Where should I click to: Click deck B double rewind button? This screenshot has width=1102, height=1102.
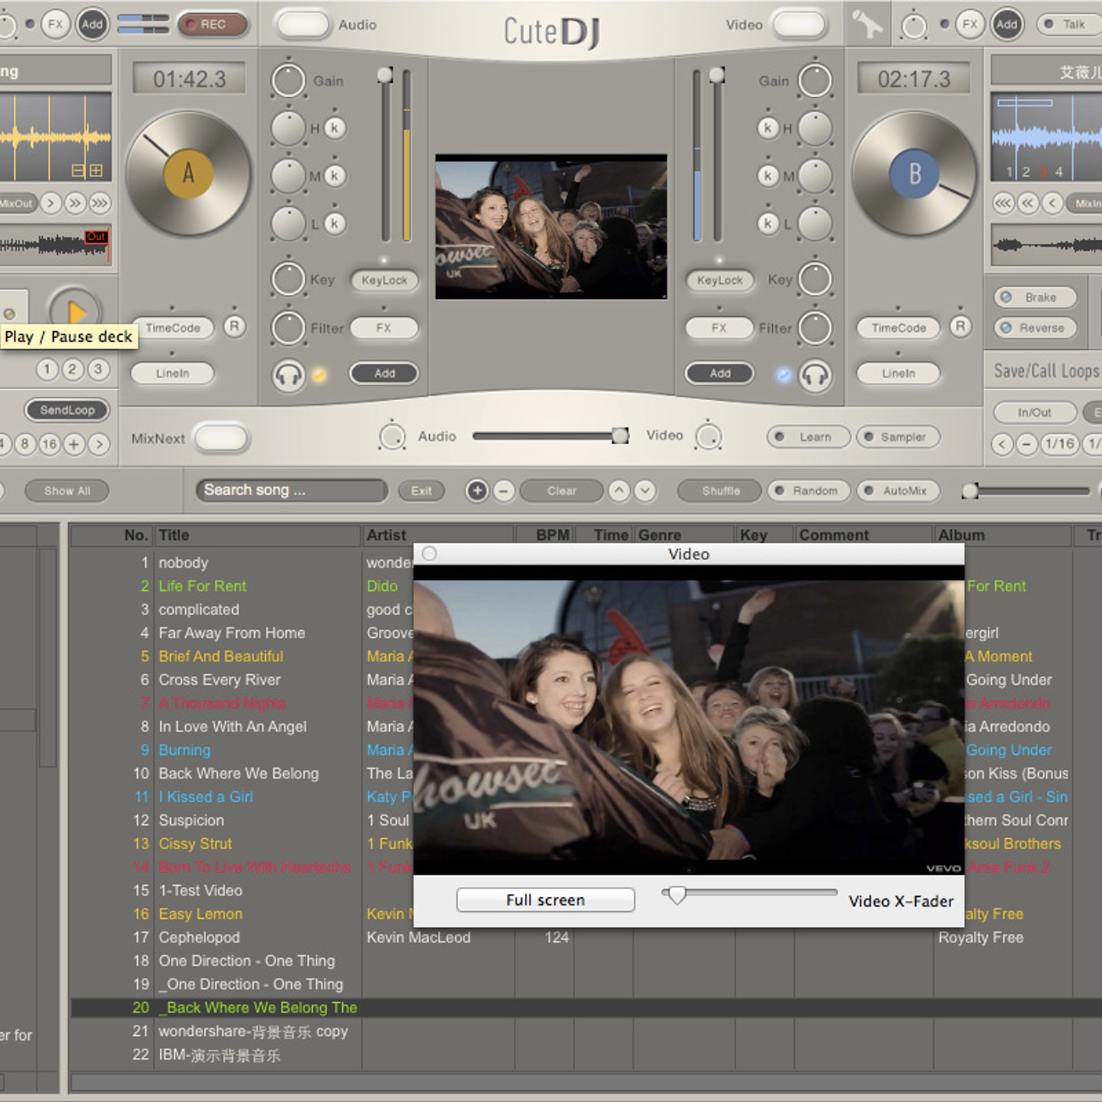click(1028, 203)
